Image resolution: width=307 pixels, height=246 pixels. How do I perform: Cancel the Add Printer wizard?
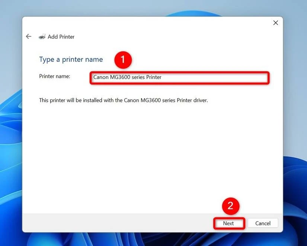pyautogui.click(x=263, y=223)
